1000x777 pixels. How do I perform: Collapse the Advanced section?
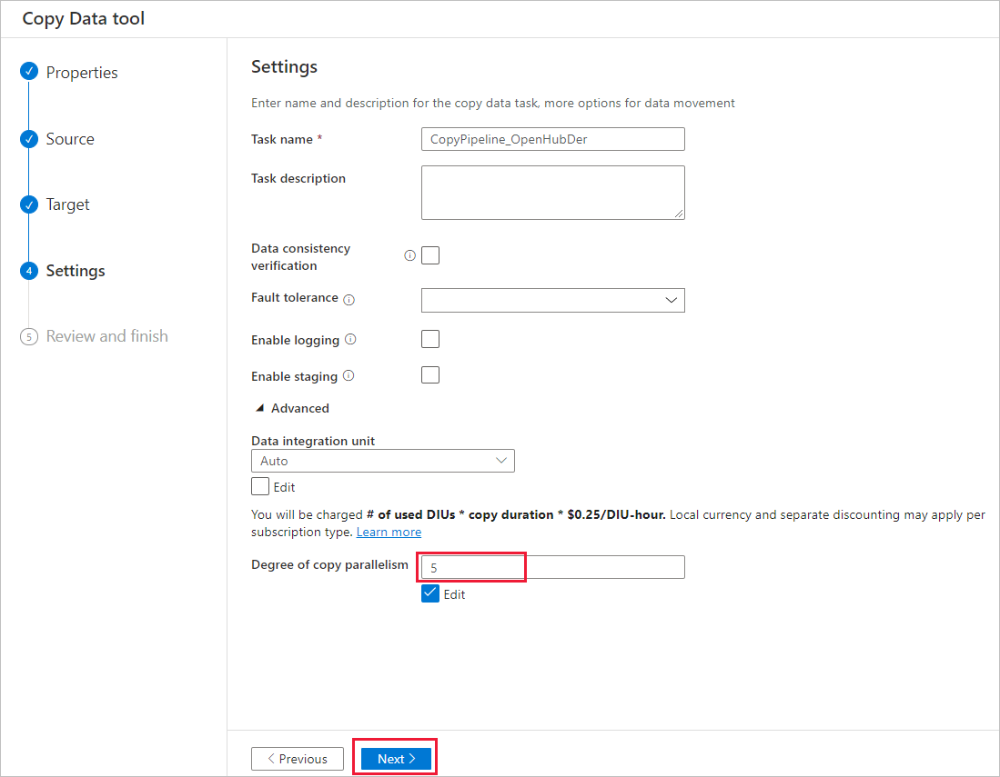coord(290,407)
